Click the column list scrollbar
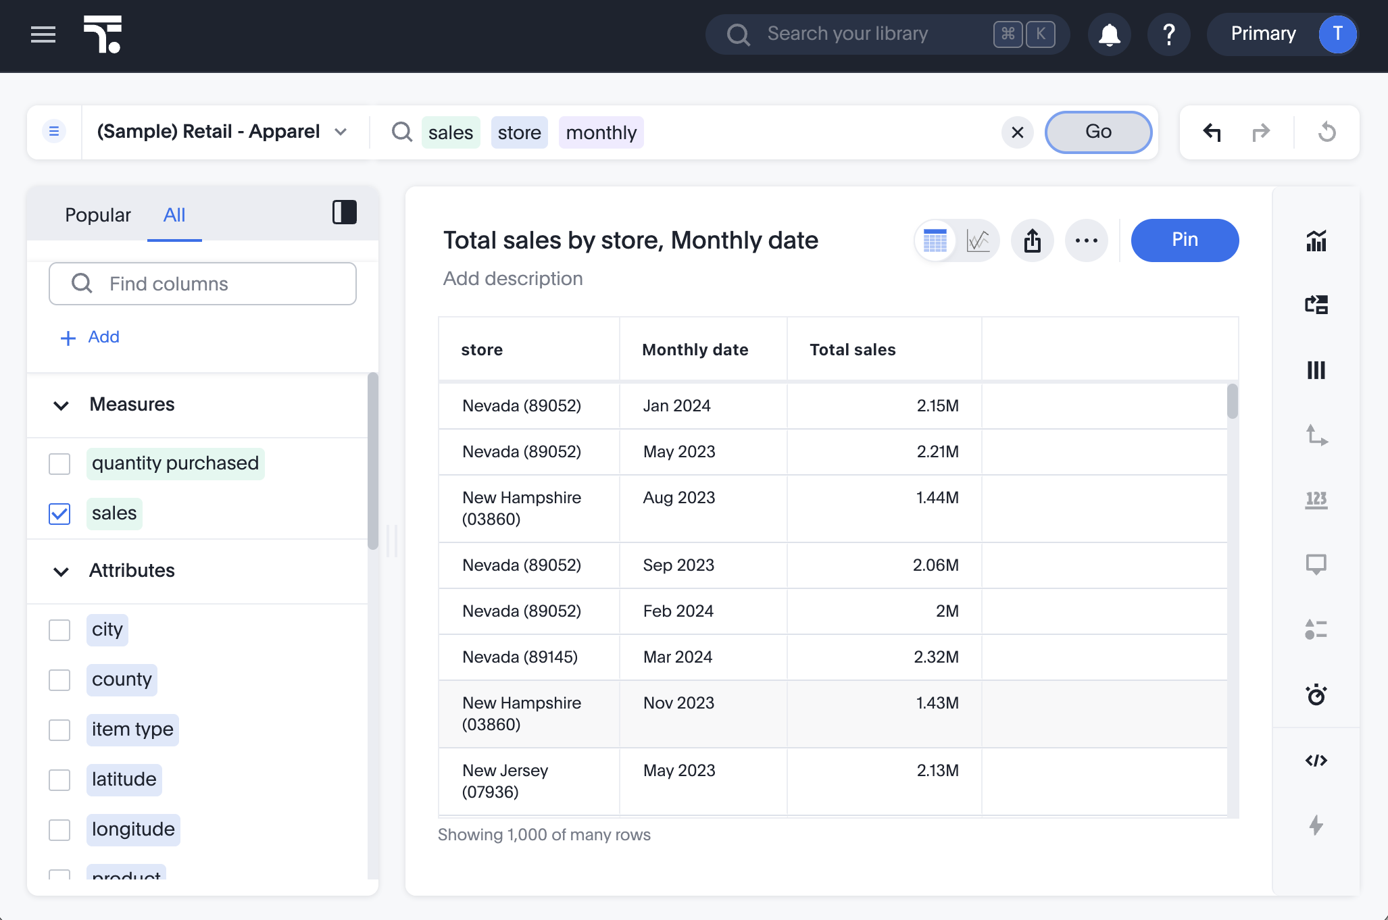Viewport: 1388px width, 920px height. [373, 461]
